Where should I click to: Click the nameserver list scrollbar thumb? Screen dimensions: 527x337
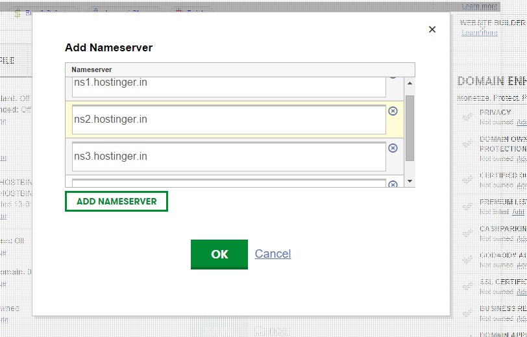pyautogui.click(x=410, y=128)
